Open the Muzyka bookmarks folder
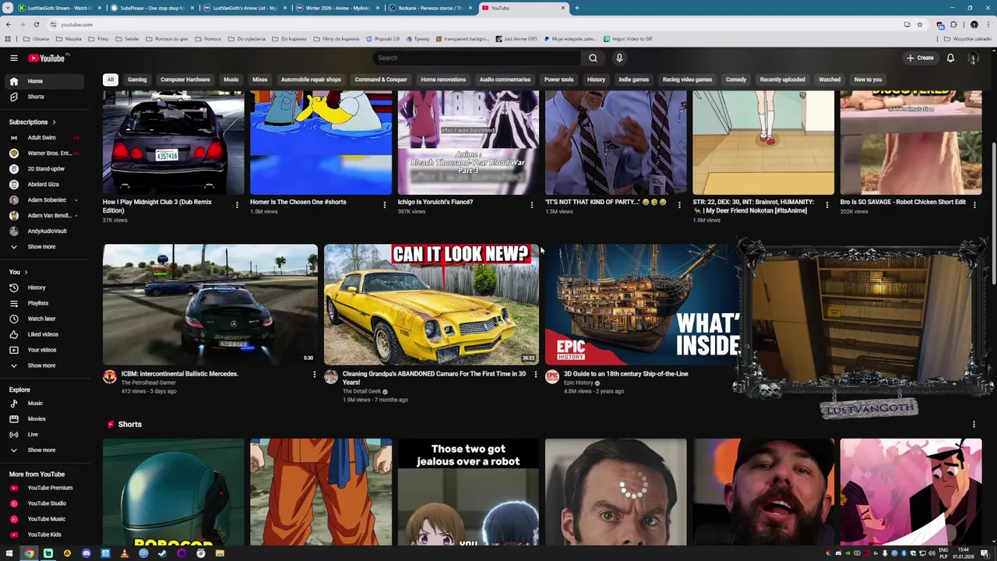Image resolution: width=997 pixels, height=561 pixels. coord(69,39)
